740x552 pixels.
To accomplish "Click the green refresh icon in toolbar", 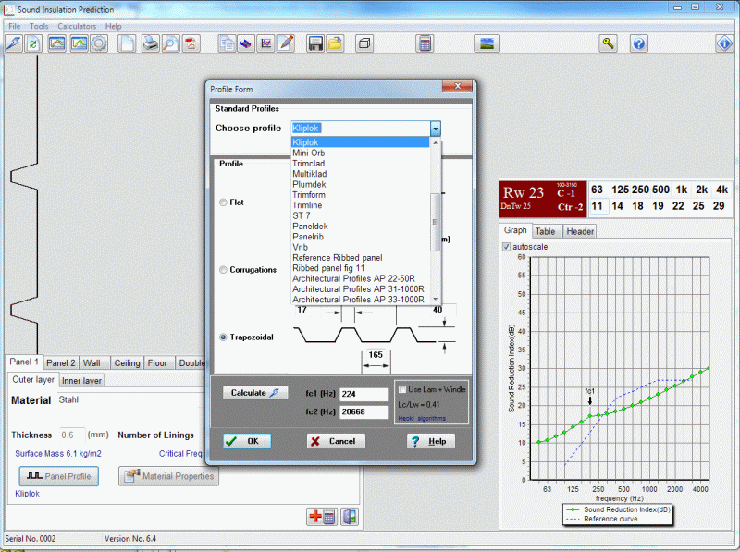I will [x=33, y=43].
